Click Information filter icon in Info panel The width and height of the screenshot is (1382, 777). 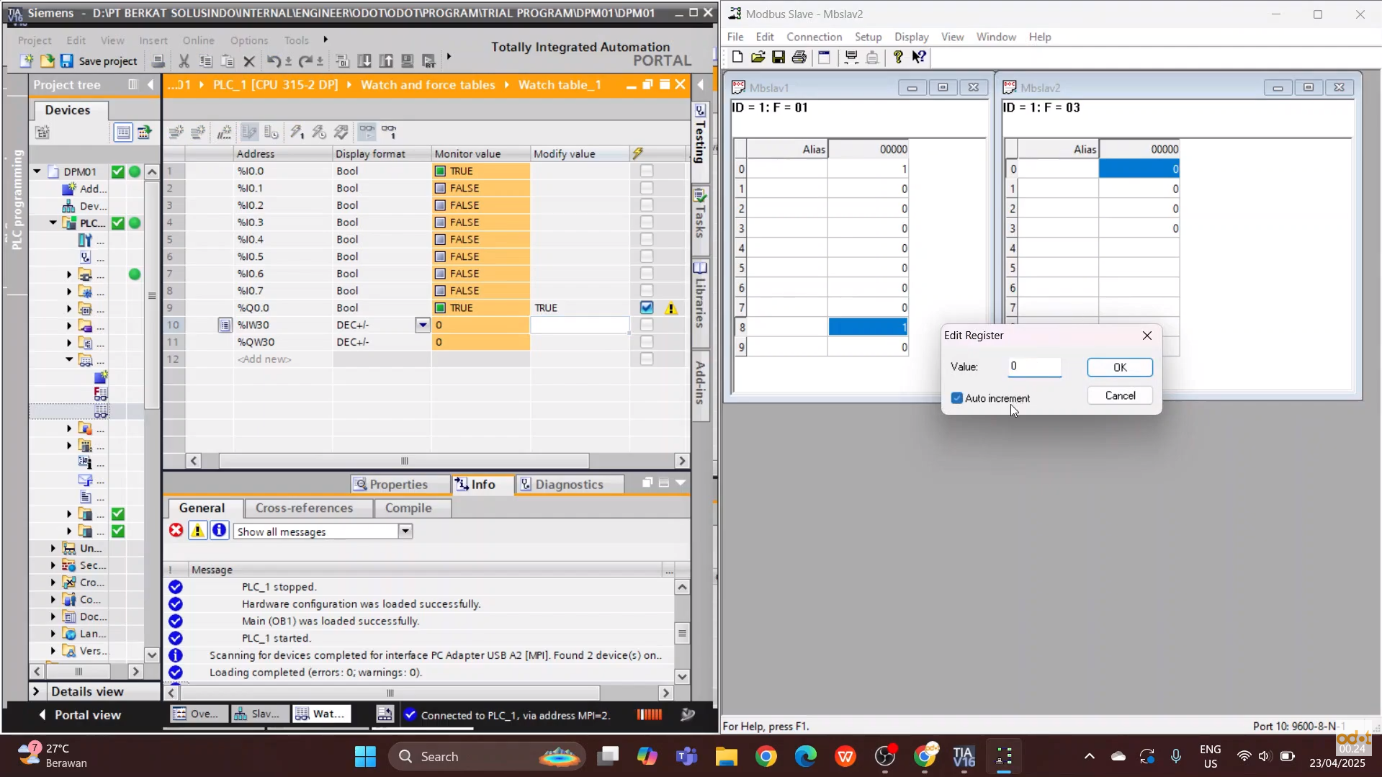pyautogui.click(x=220, y=531)
